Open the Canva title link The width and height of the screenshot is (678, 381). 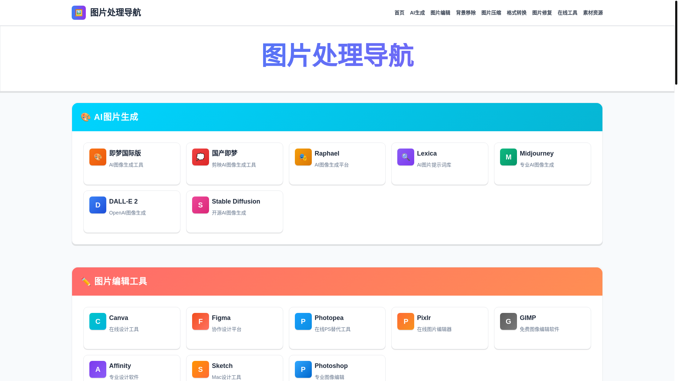coord(119,318)
